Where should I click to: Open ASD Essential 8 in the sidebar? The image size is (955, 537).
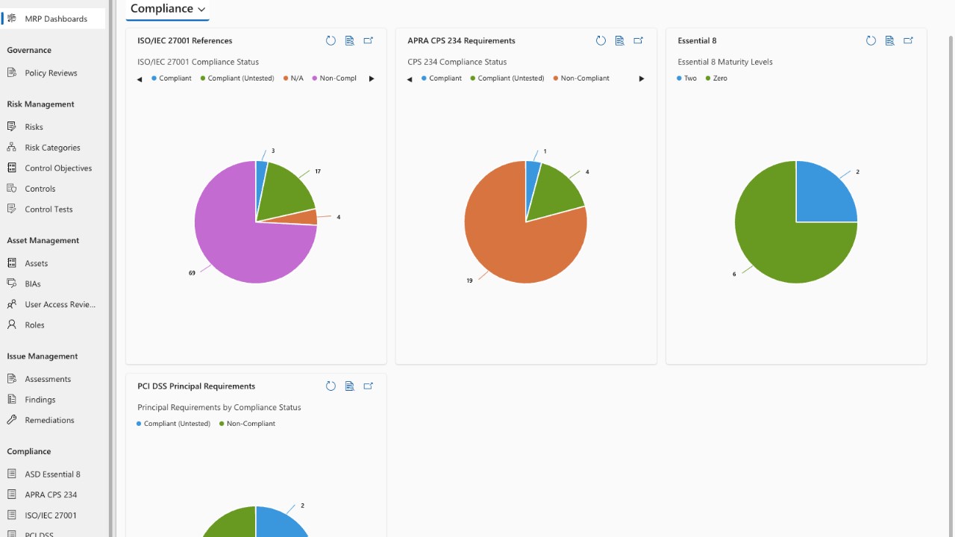52,474
